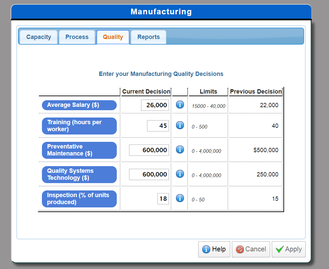329x269 pixels.
Task: Click Inspection row info icon
Action: 180,198
